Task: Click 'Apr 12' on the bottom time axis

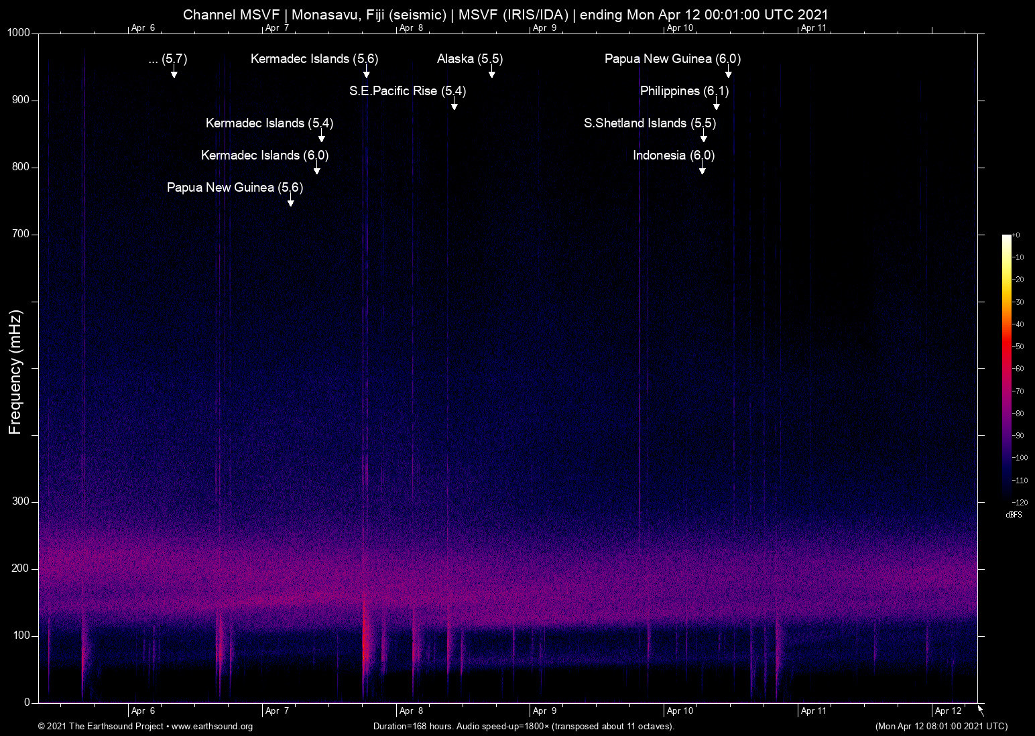Action: (x=948, y=711)
